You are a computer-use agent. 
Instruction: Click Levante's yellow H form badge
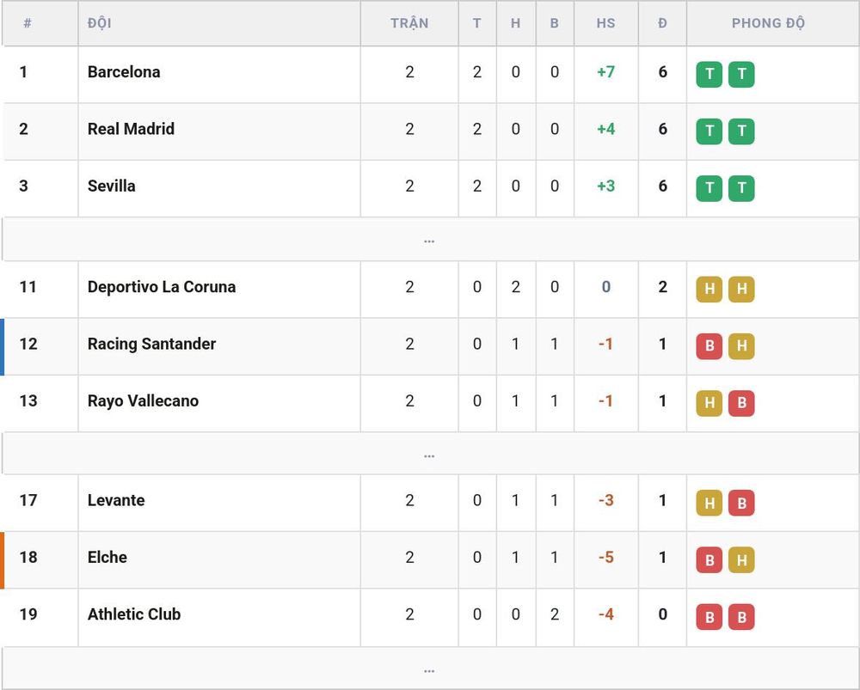pos(709,503)
